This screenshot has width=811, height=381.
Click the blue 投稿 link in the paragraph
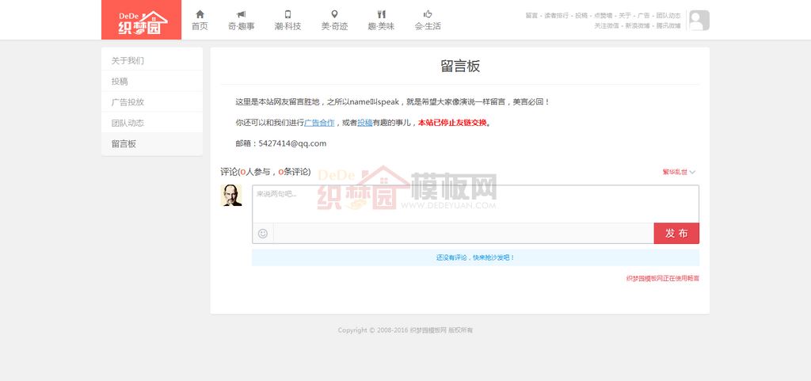(x=364, y=123)
